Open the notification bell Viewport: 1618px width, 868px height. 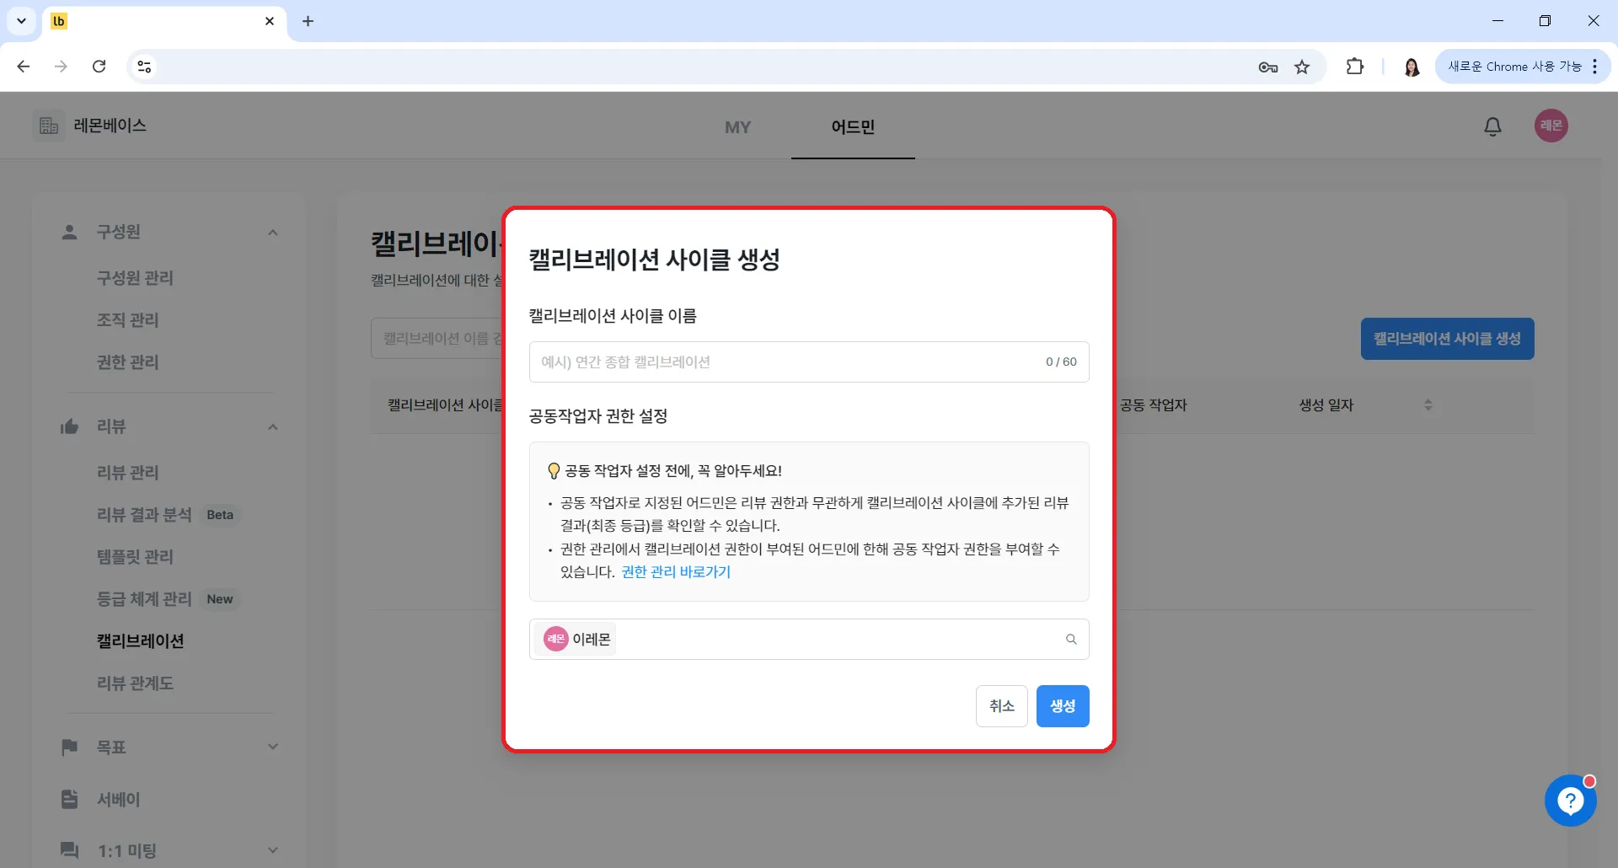(1492, 126)
